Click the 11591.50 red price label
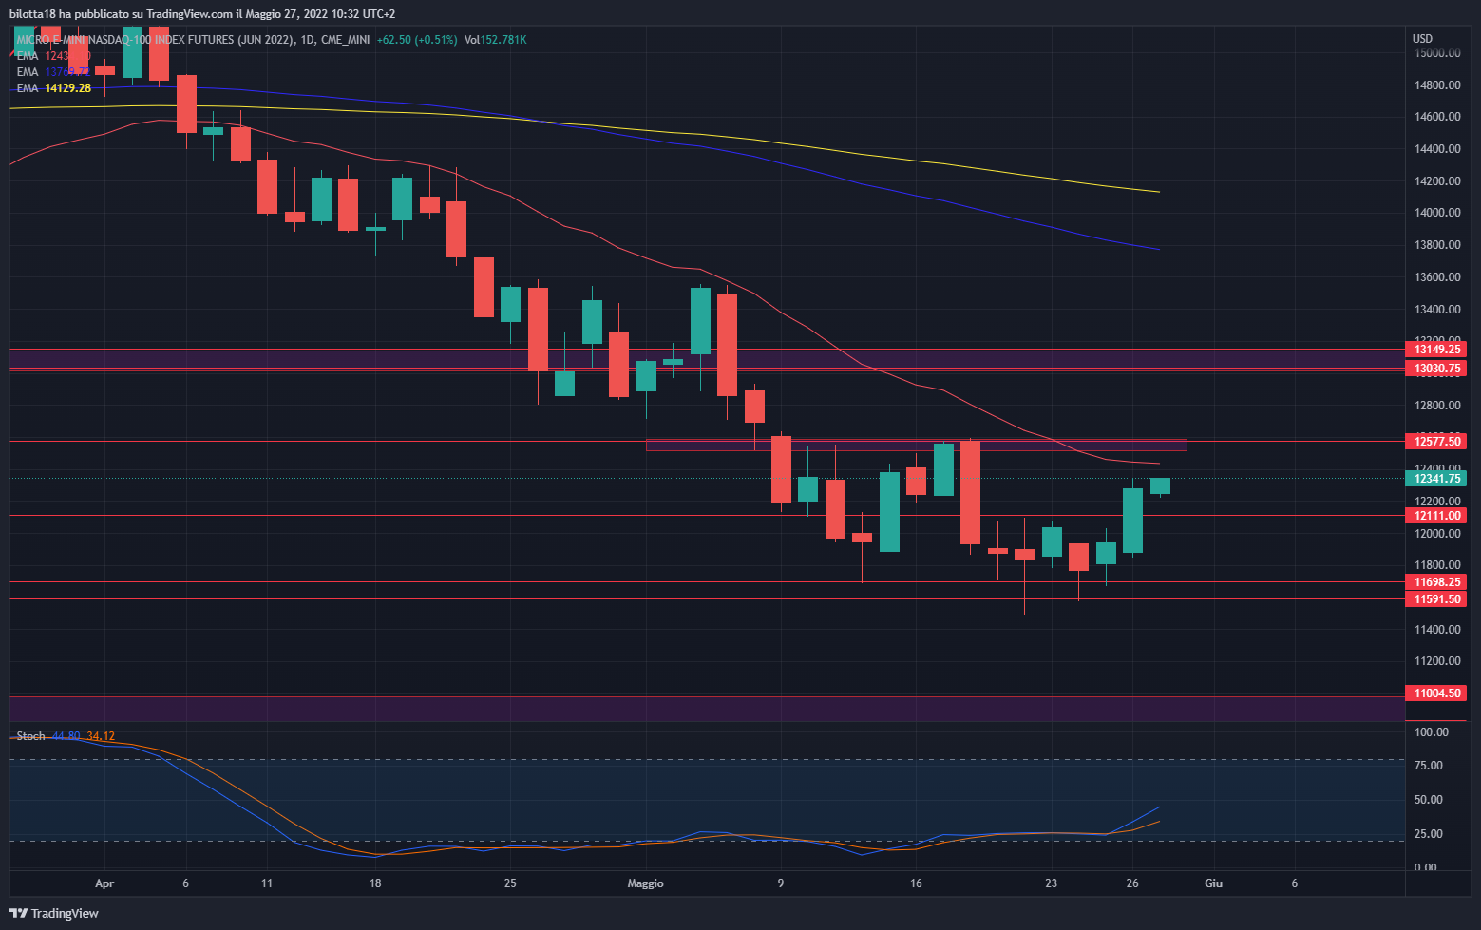 (x=1435, y=599)
